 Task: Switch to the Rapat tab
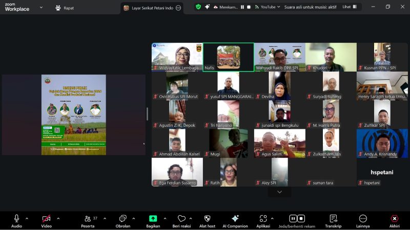tap(64, 8)
